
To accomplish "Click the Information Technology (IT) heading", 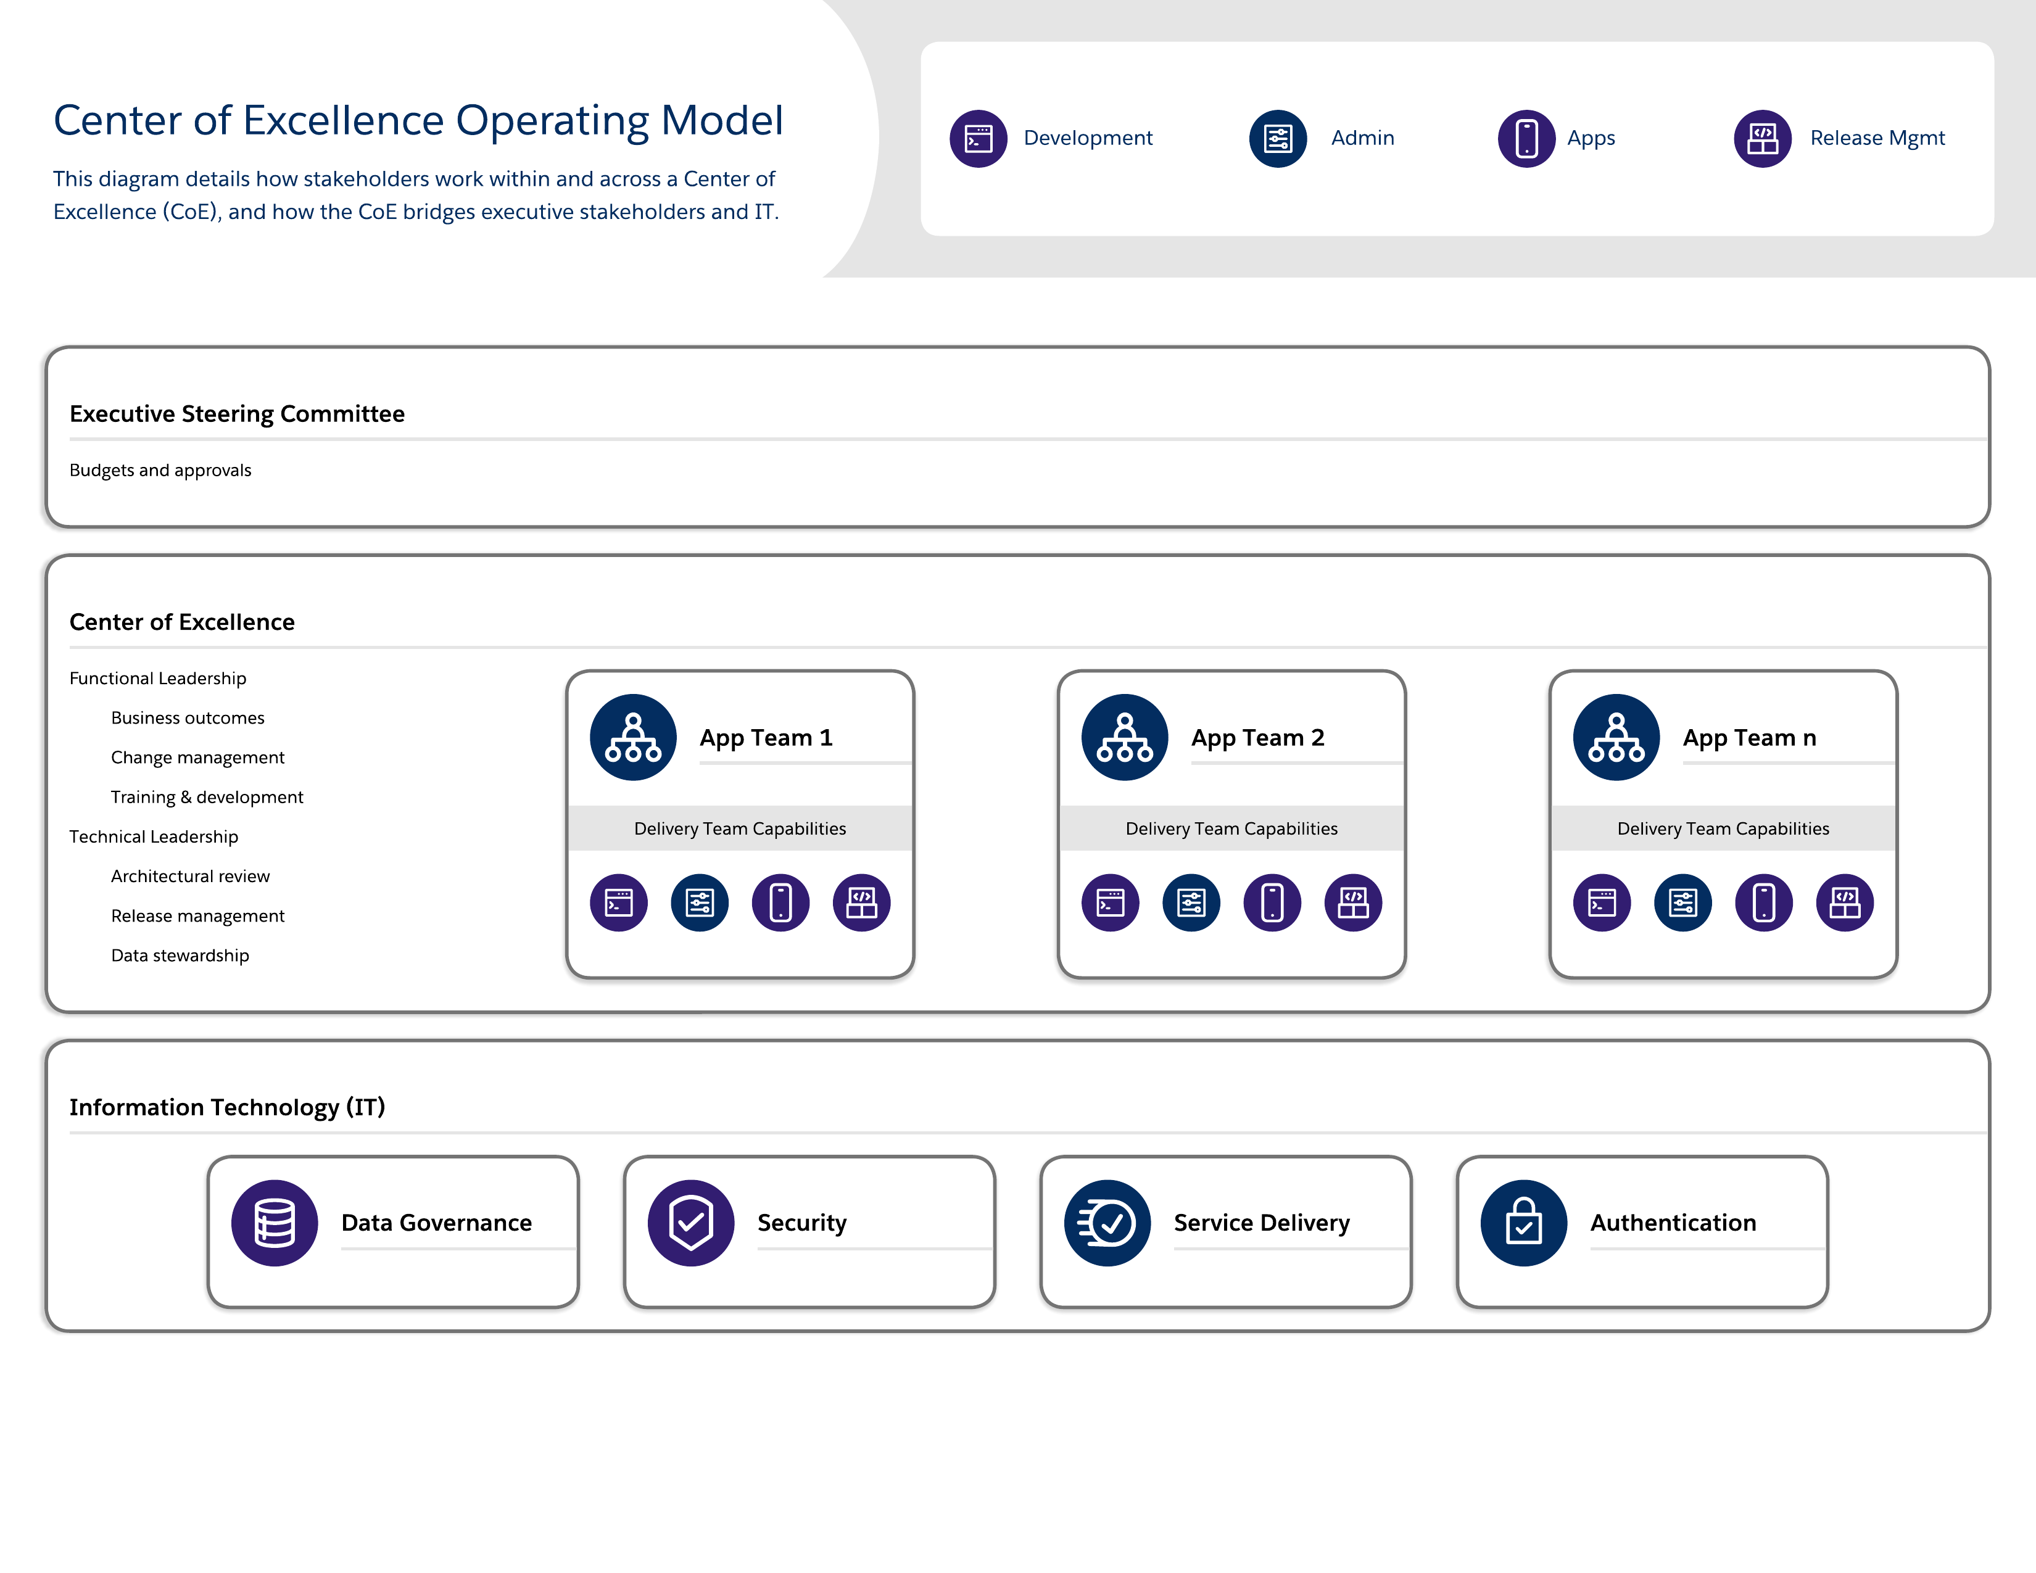I will click(226, 1107).
